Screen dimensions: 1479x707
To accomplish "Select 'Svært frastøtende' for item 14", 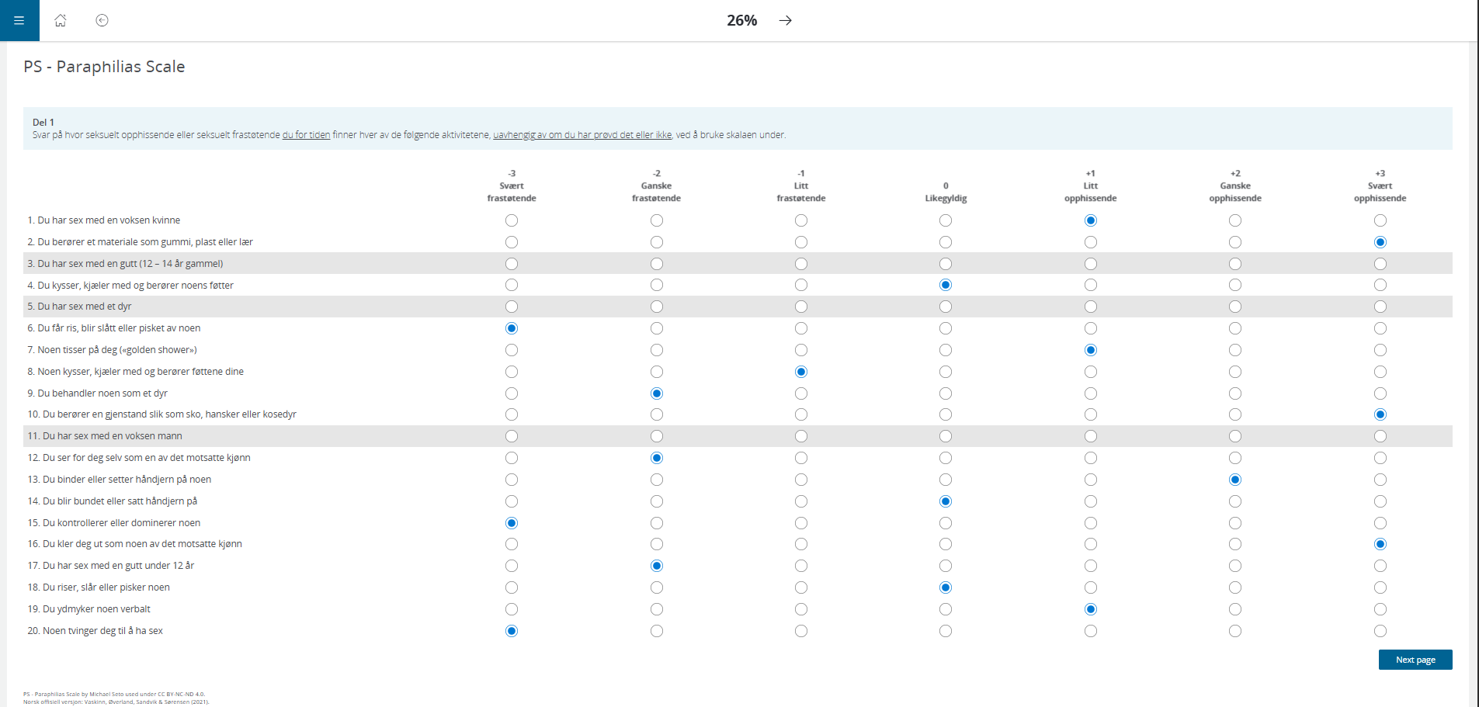I will tap(512, 501).
